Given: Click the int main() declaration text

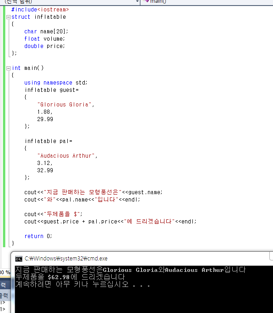Looking at the screenshot, I should coord(27,68).
